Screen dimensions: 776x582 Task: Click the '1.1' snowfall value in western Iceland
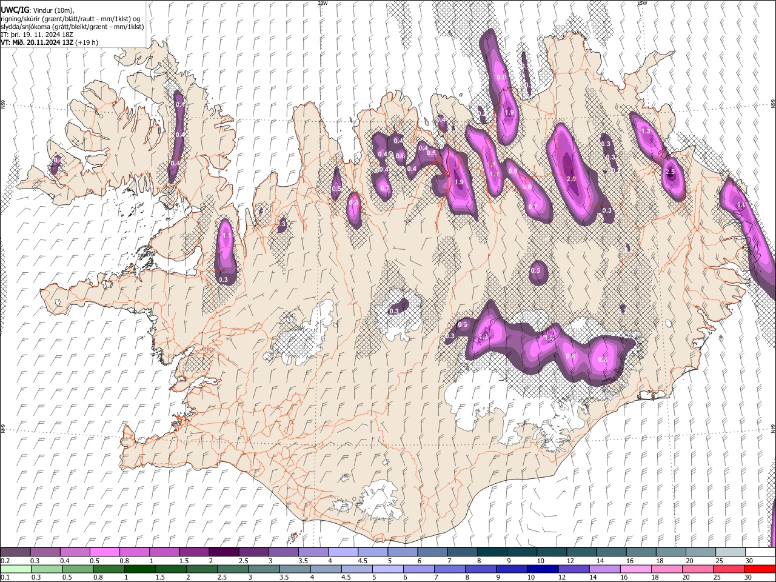click(x=227, y=235)
